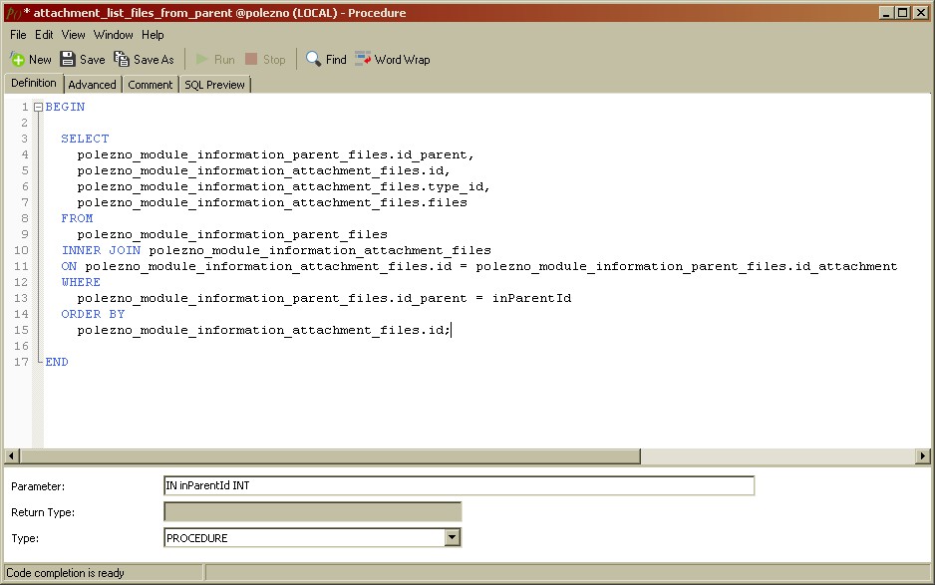The width and height of the screenshot is (935, 585).
Task: Close the Procedure window
Action: coord(921,13)
